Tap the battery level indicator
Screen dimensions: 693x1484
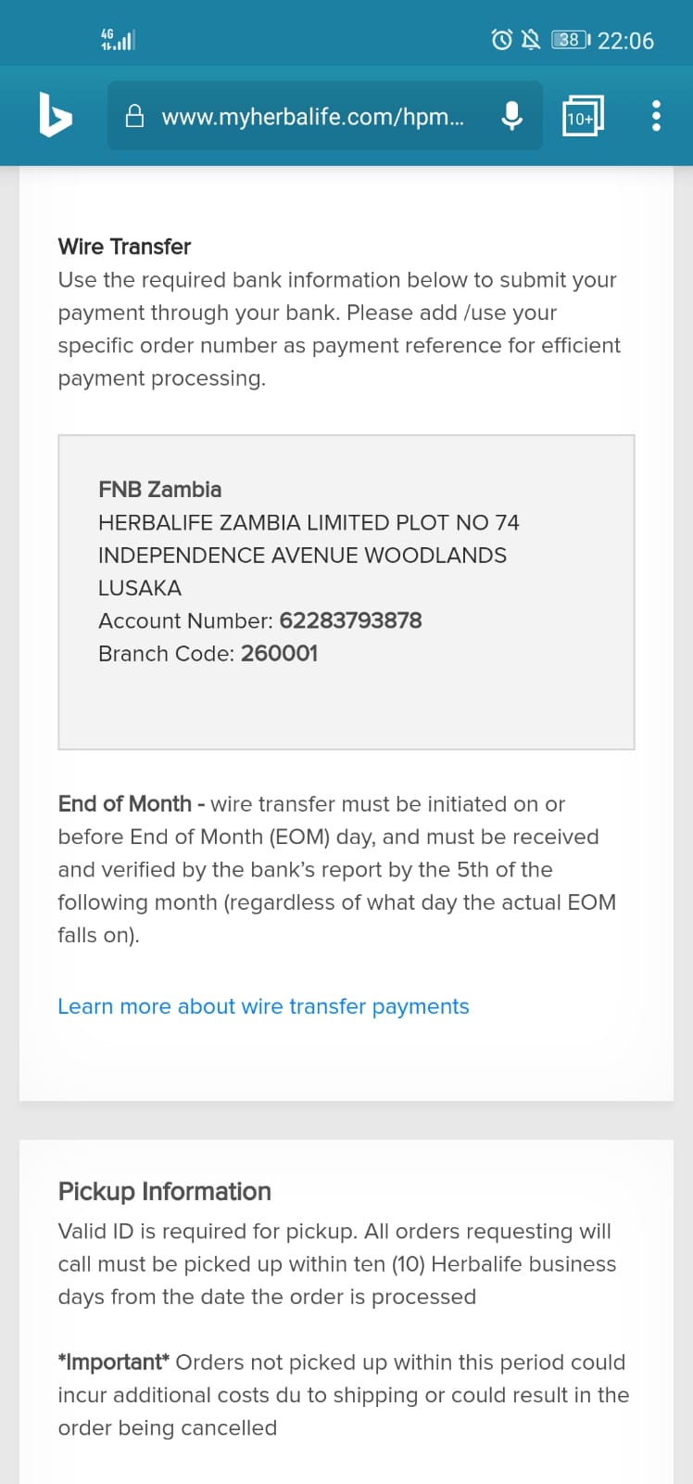[570, 40]
